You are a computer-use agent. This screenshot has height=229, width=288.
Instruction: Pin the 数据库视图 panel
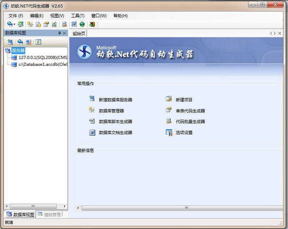[59, 33]
